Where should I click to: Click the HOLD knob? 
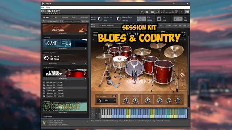pos(169,101)
